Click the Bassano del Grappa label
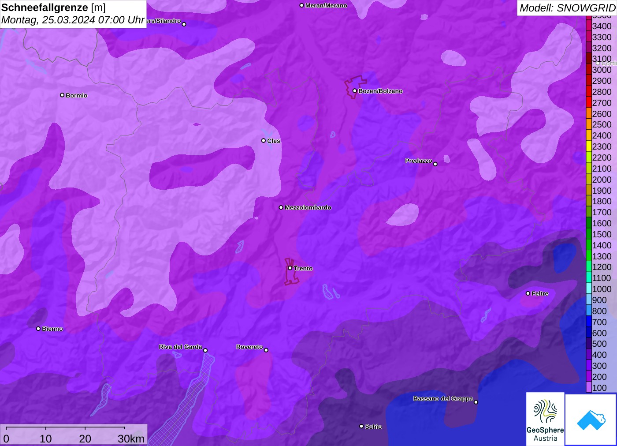The height and width of the screenshot is (446, 617). 443,398
